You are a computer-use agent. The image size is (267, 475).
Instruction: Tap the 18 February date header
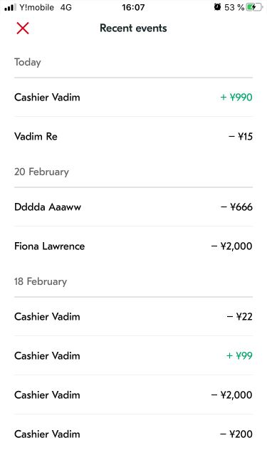(41, 281)
